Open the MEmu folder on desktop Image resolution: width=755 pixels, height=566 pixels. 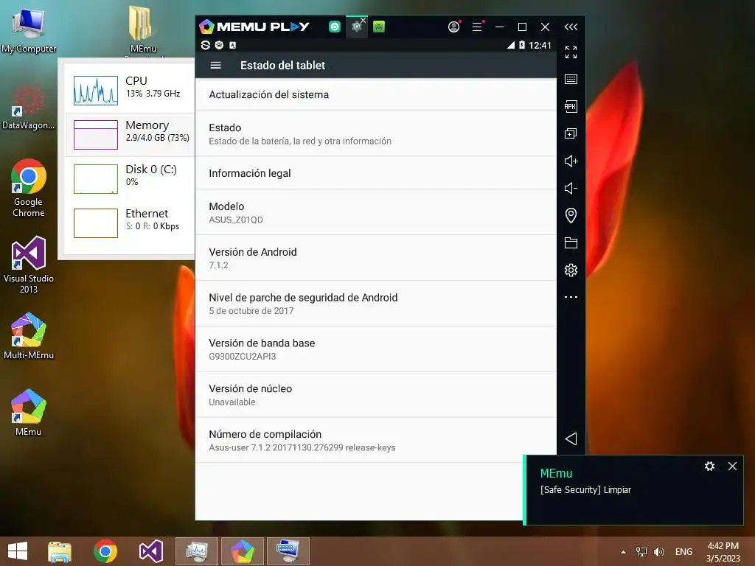coord(143,29)
